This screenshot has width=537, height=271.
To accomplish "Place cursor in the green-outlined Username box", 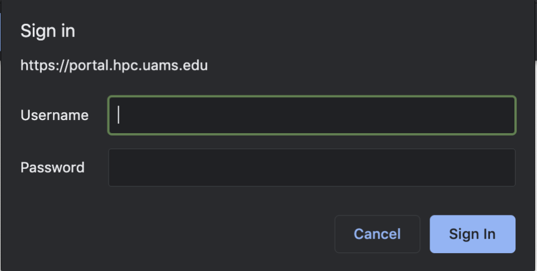I will 311,115.
